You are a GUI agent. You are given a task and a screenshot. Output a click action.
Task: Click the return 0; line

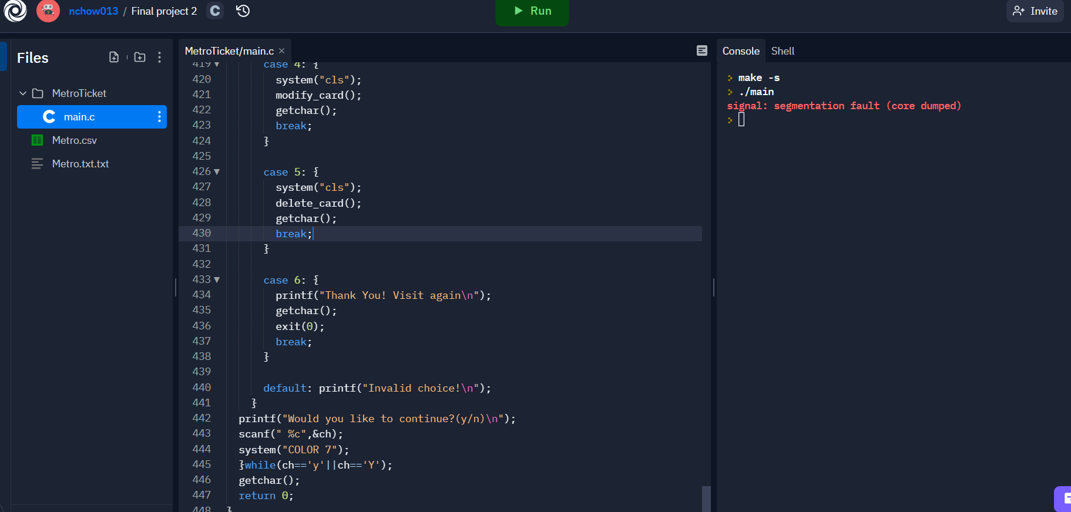pyautogui.click(x=266, y=496)
